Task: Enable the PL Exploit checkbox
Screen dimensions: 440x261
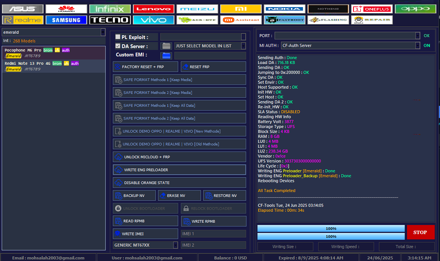Action: click(118, 37)
